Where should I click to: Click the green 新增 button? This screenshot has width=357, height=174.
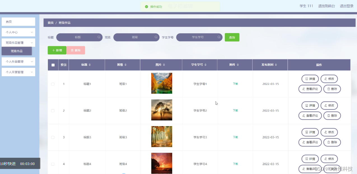coord(57,50)
